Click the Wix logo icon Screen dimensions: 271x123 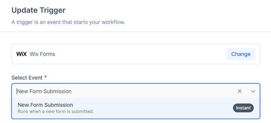pyautogui.click(x=21, y=54)
